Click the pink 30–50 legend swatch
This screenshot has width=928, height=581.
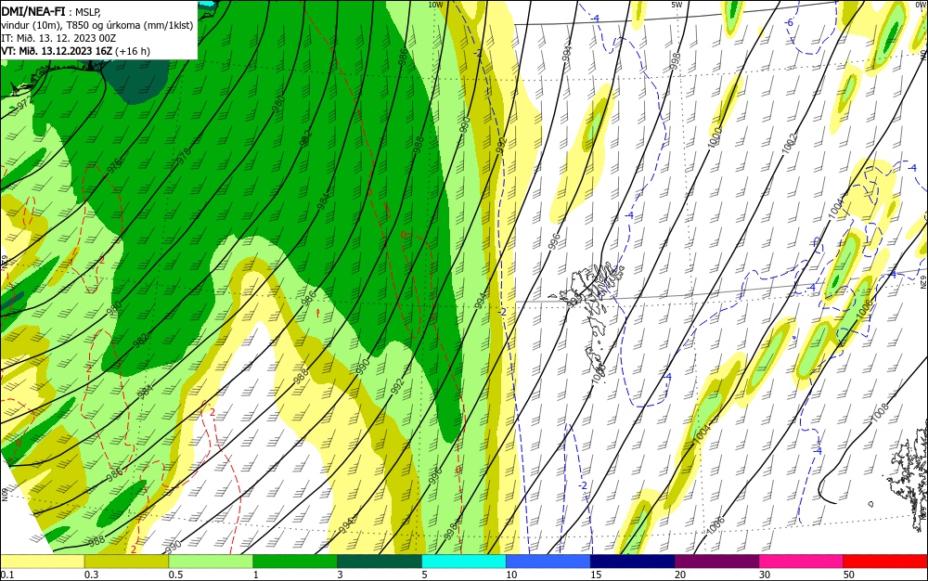tap(802, 562)
